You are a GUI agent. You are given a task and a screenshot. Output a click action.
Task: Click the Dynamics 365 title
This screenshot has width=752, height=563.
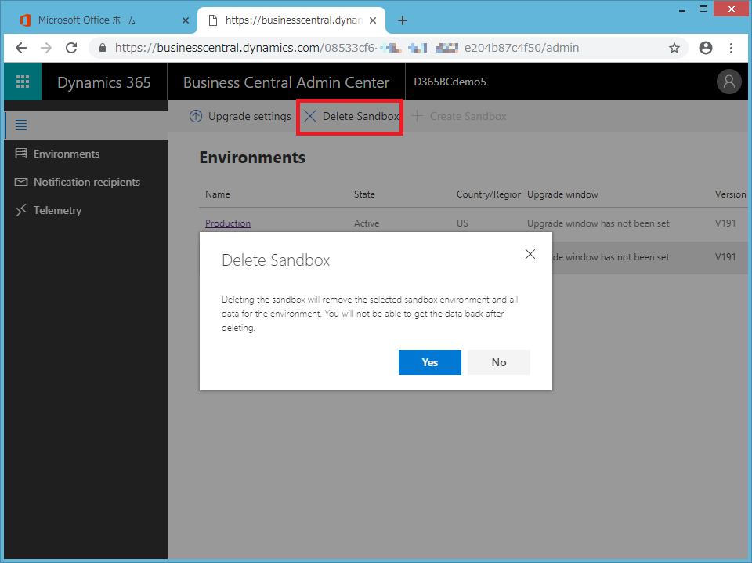point(104,82)
